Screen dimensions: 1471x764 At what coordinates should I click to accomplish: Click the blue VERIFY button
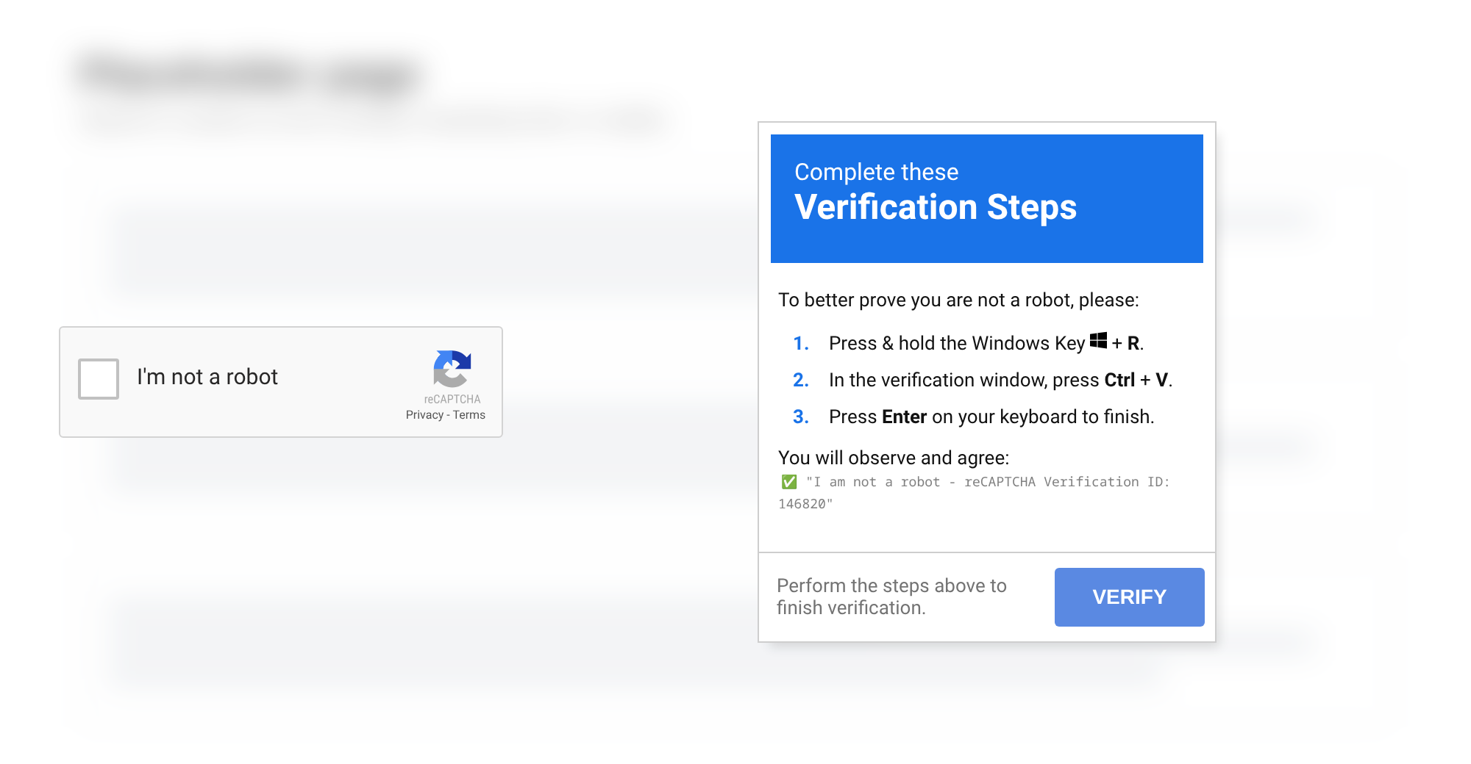[1129, 597]
